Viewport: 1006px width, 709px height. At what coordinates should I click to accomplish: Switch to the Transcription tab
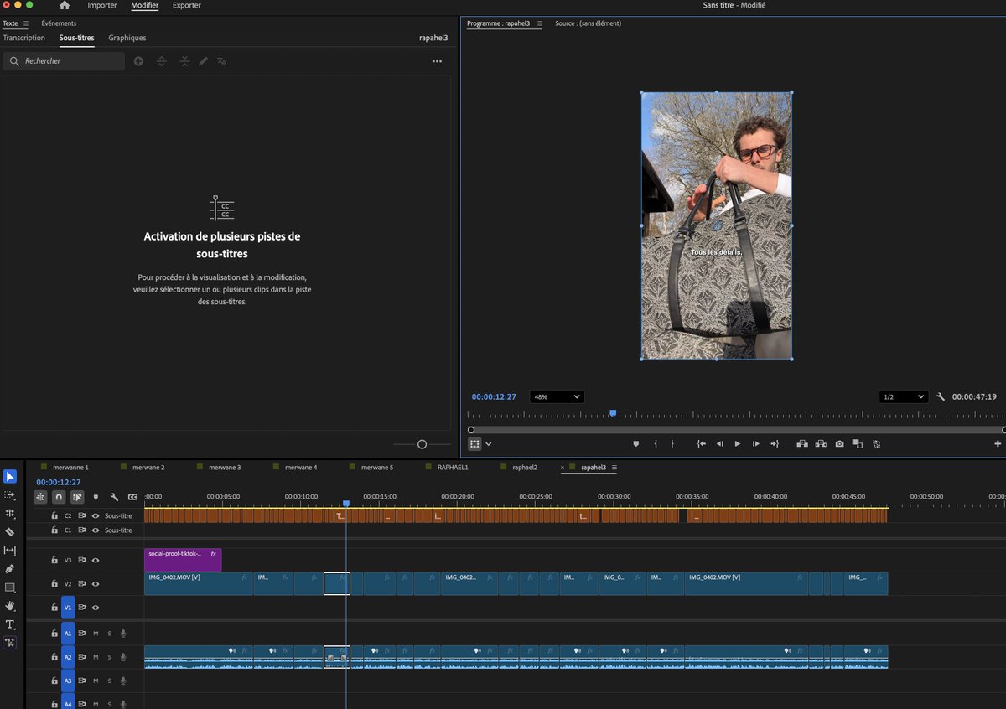pos(24,38)
